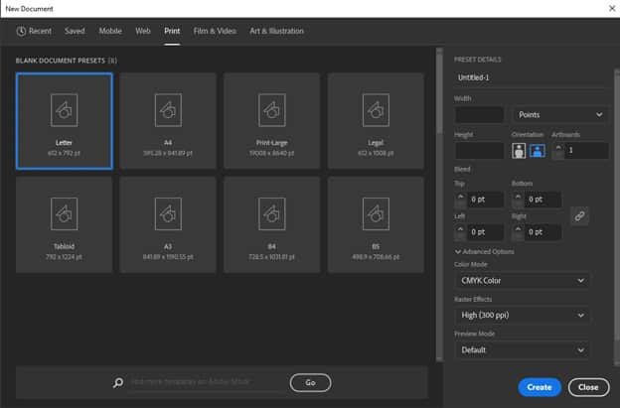Screen dimensions: 620x408
Task: Open the Web presets tab
Action: [x=143, y=31]
